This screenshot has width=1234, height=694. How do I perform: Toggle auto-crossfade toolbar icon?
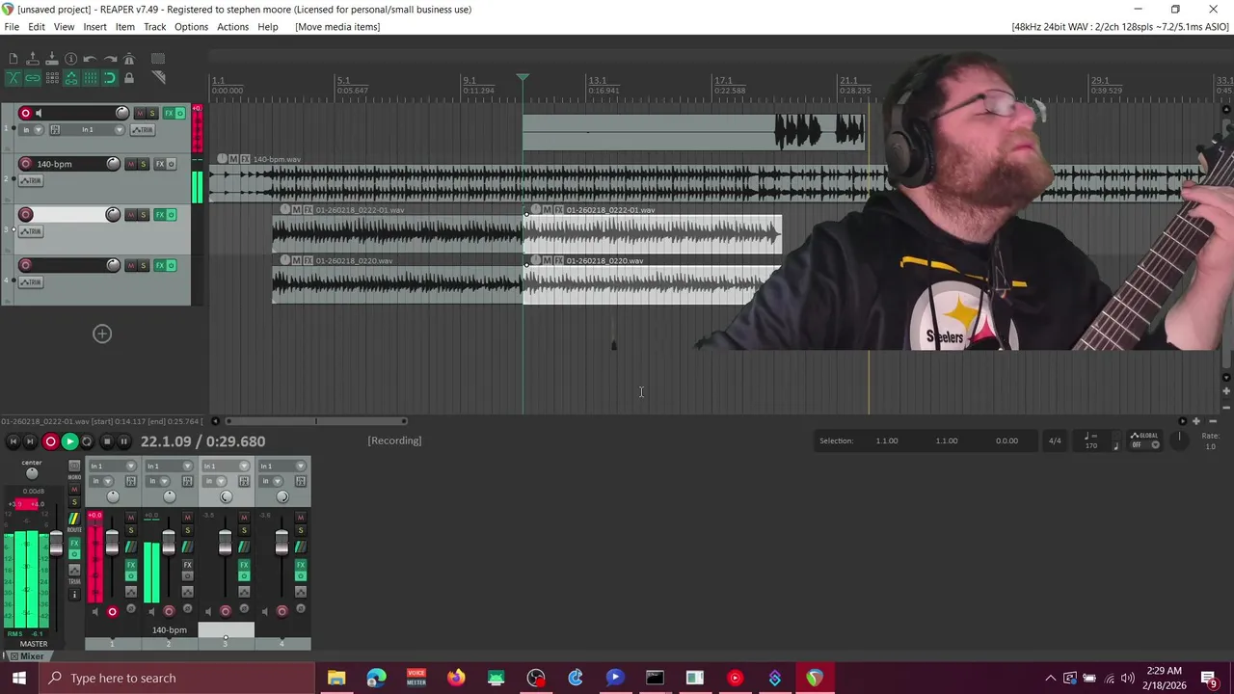click(x=13, y=78)
